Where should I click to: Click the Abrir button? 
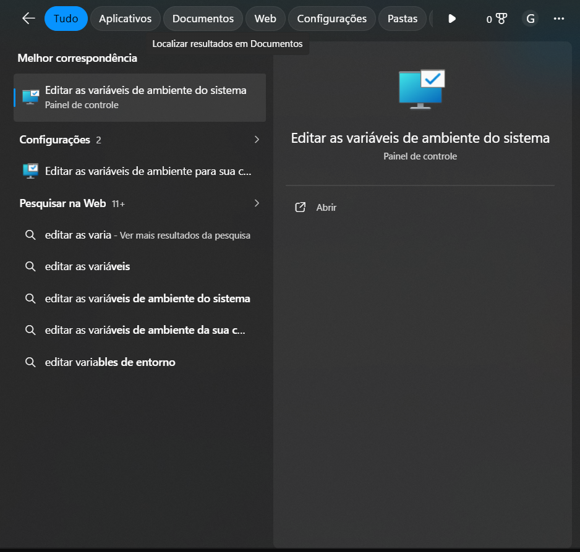pyautogui.click(x=326, y=208)
